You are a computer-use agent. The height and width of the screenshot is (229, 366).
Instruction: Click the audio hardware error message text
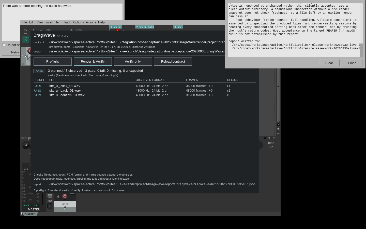point(37,6)
